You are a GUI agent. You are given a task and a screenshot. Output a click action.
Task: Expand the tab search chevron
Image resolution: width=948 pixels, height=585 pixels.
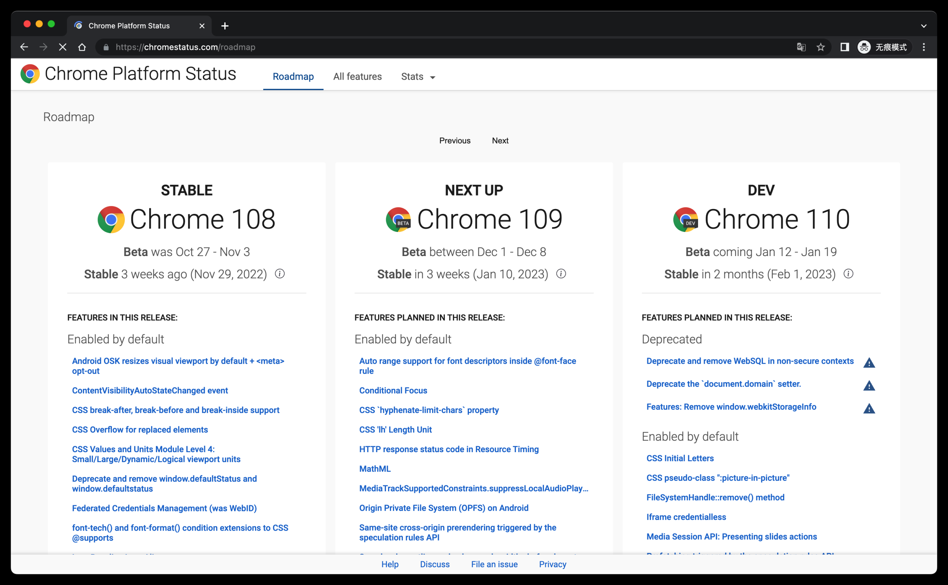(924, 26)
